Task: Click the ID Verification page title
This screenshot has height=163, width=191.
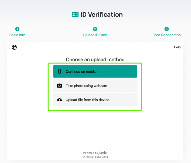Action: click(x=102, y=15)
